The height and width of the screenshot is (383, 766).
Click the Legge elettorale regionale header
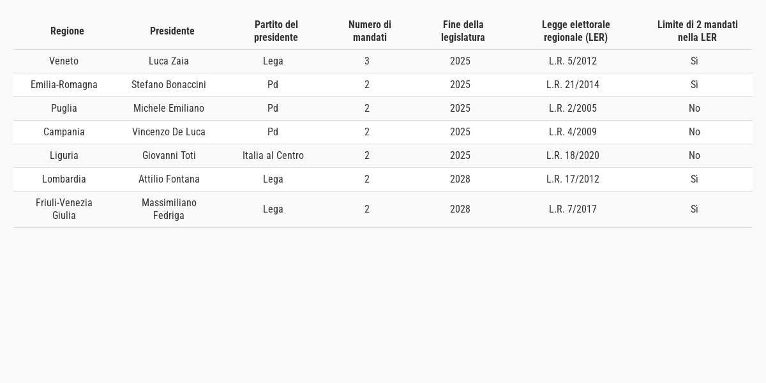pos(576,31)
